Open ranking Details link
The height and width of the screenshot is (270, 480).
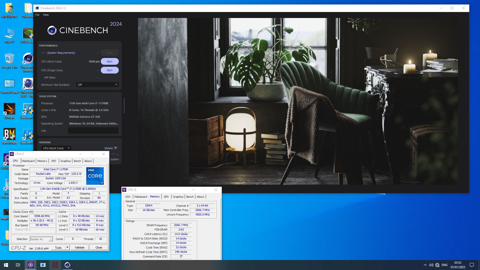[108, 148]
